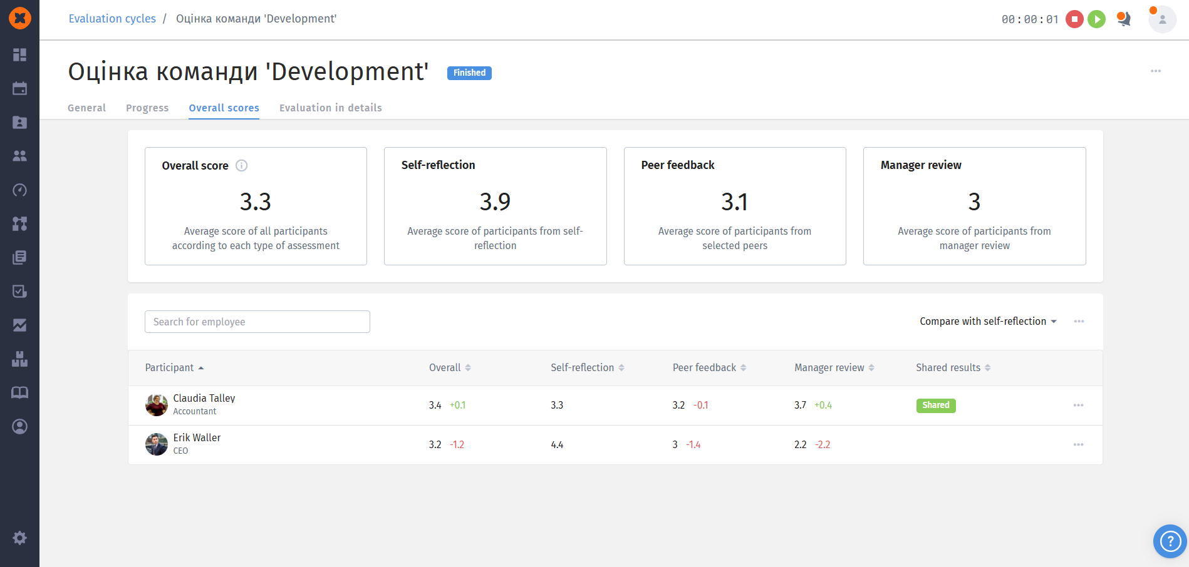Stop the timer with the red button

pyautogui.click(x=1074, y=19)
